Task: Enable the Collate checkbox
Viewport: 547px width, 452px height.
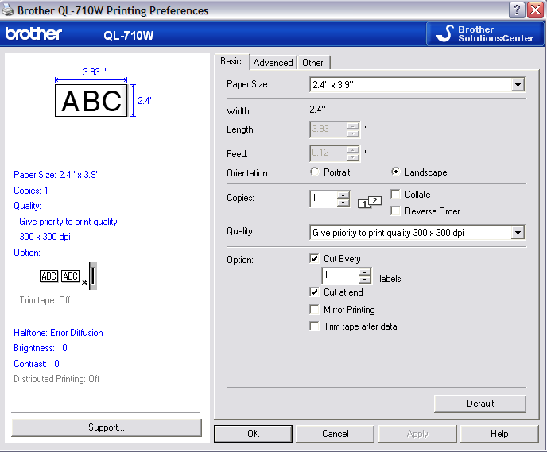Action: (x=395, y=194)
